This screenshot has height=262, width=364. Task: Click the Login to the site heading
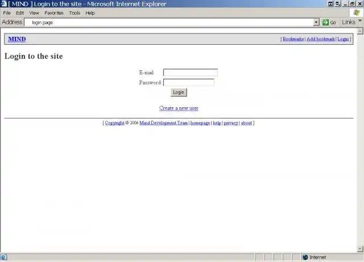click(34, 56)
